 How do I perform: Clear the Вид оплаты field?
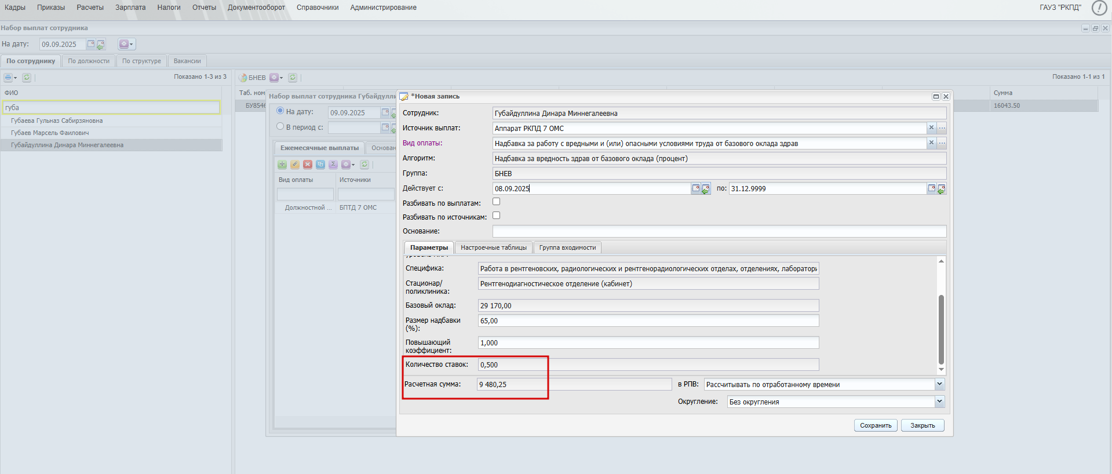[x=931, y=143]
